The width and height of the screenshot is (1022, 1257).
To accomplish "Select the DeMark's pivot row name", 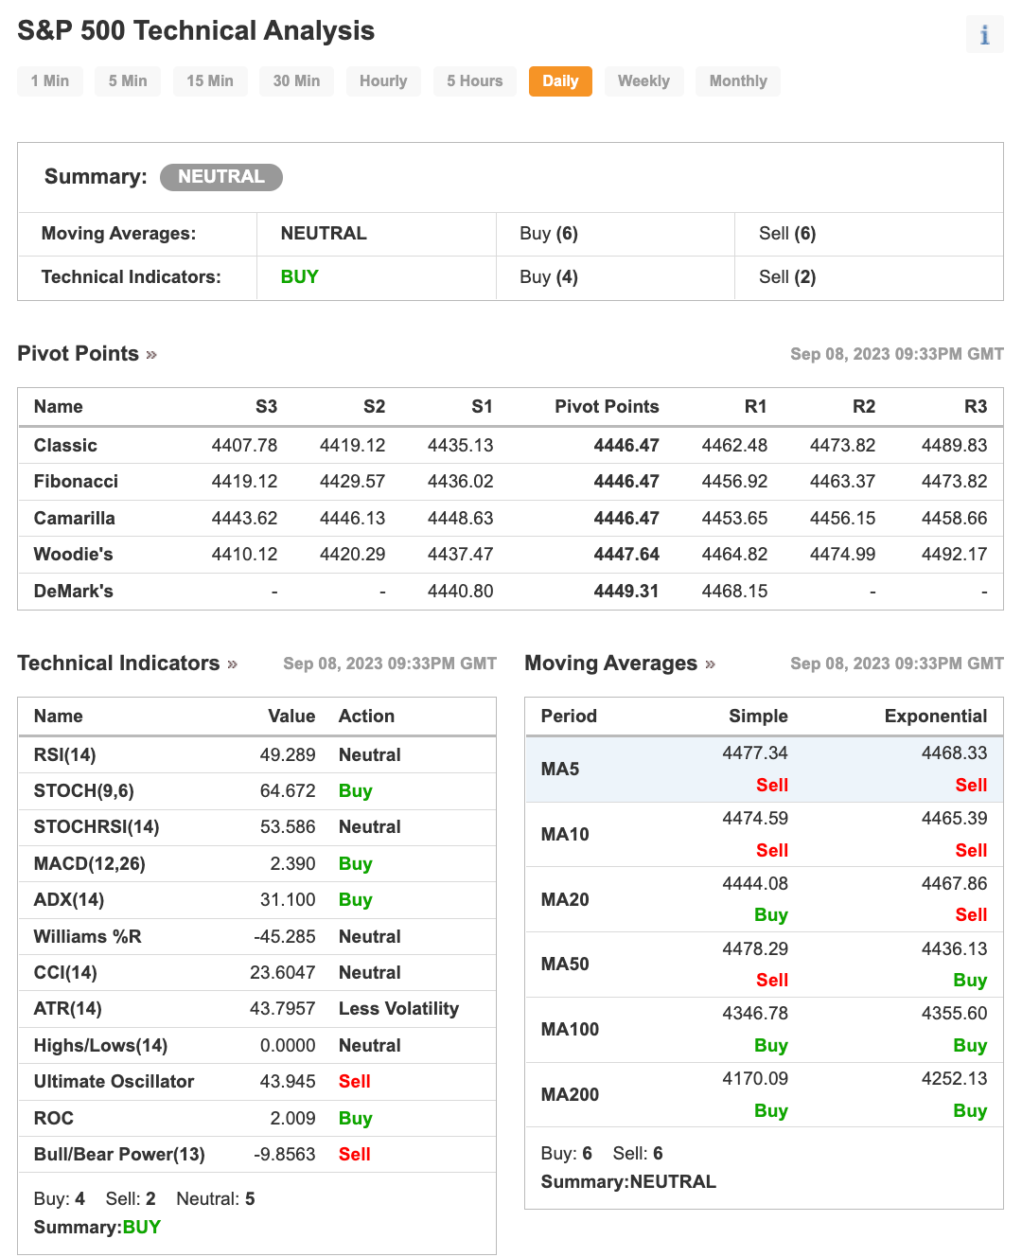I will [x=73, y=592].
